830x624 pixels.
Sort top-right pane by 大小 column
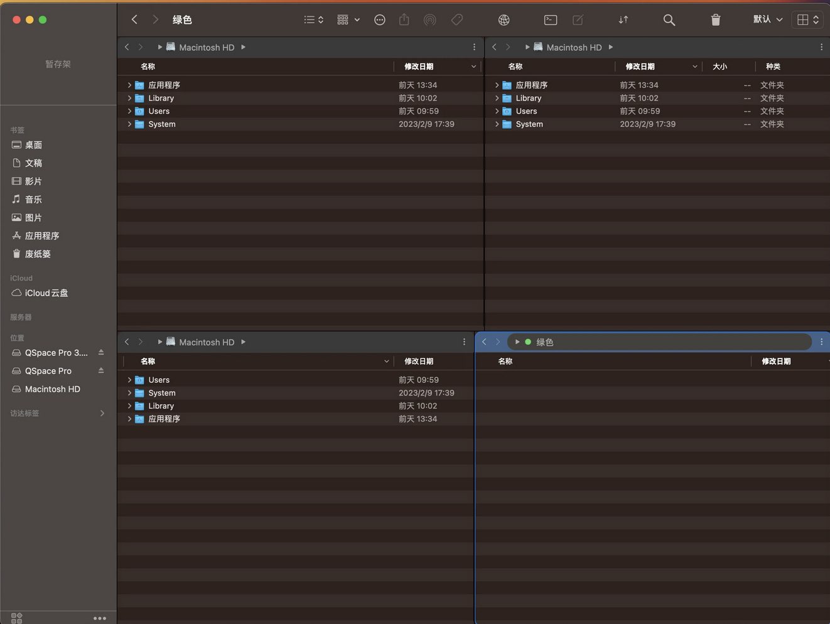point(720,66)
